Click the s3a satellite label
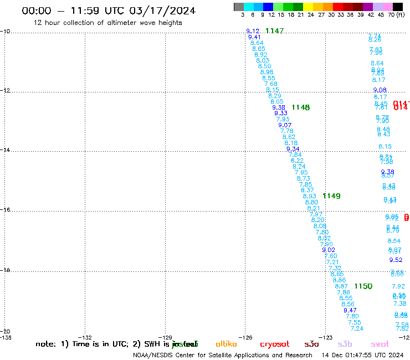The width and height of the screenshot is (410, 360). (x=311, y=344)
